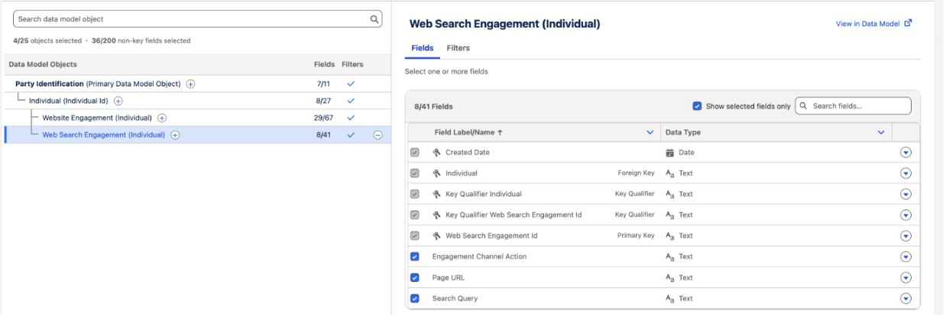Click Text type icon in Search Query row
The width and height of the screenshot is (946, 324).
671,298
